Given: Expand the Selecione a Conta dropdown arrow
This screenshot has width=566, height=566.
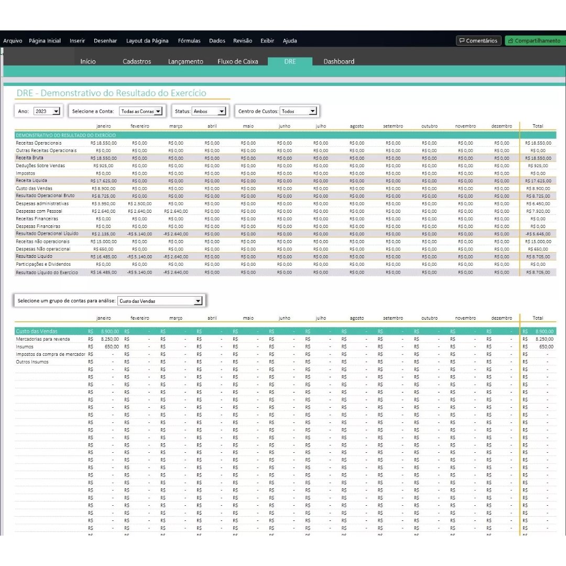Looking at the screenshot, I should 158,111.
